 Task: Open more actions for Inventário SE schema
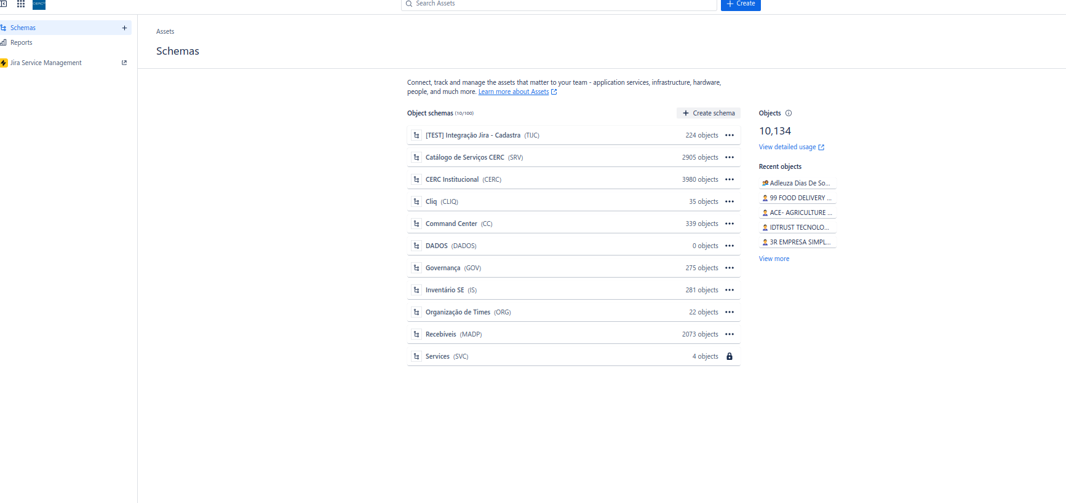(x=730, y=290)
